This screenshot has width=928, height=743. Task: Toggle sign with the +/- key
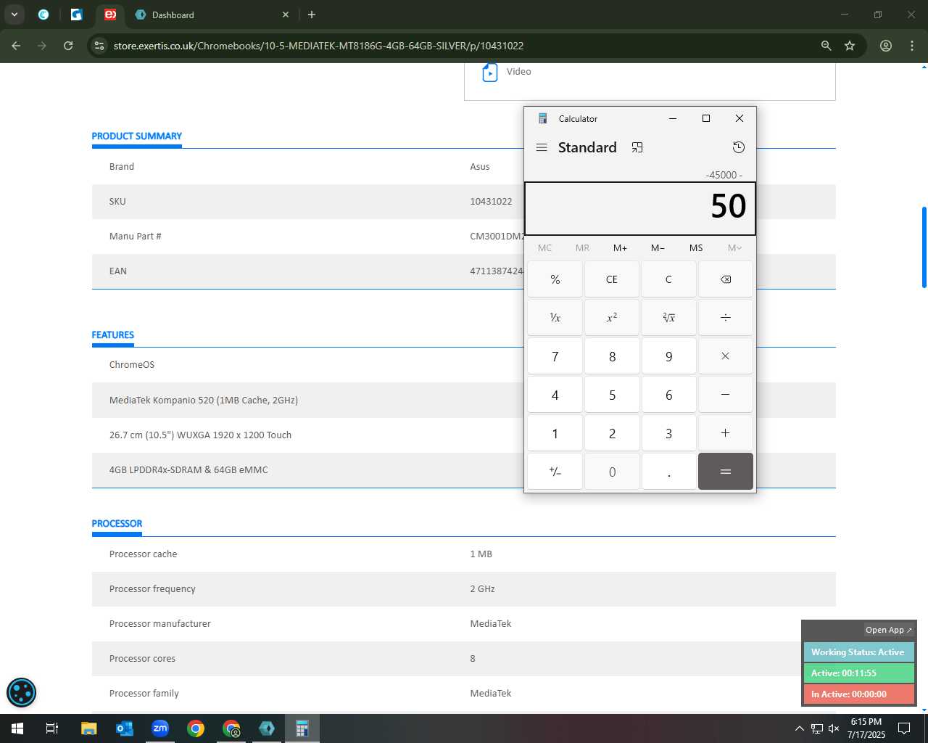(555, 472)
